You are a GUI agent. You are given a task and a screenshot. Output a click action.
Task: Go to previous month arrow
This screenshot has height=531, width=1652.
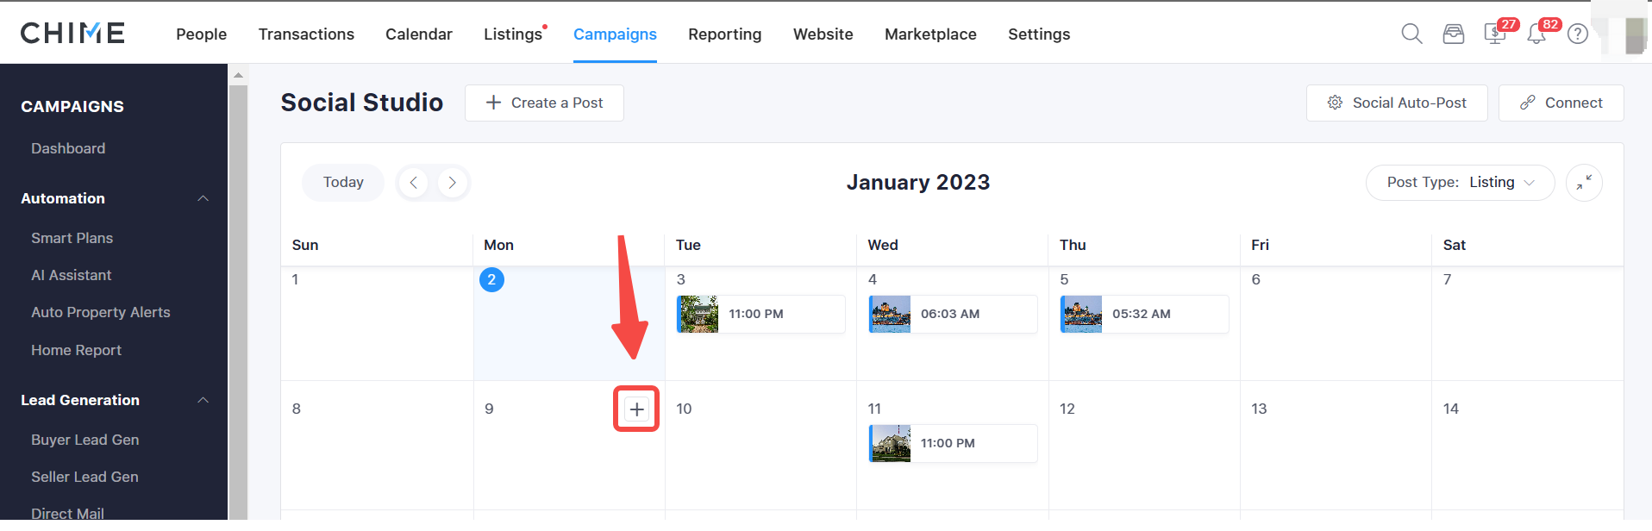point(414,183)
